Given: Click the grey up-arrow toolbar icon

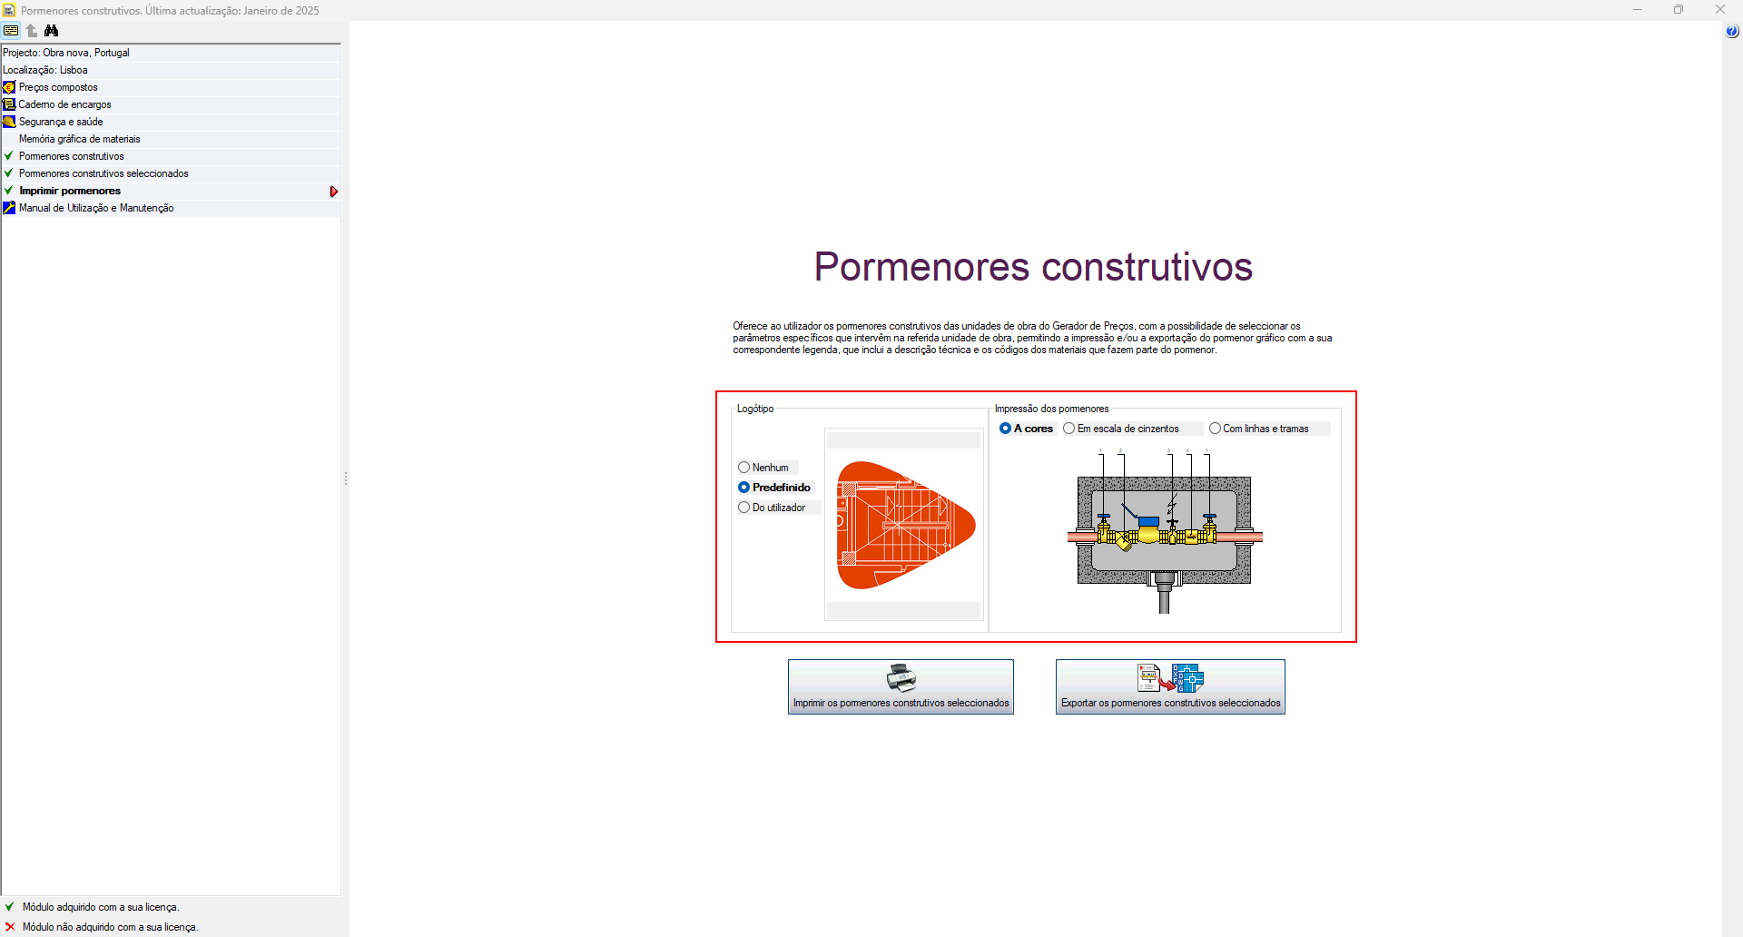Looking at the screenshot, I should pos(32,31).
